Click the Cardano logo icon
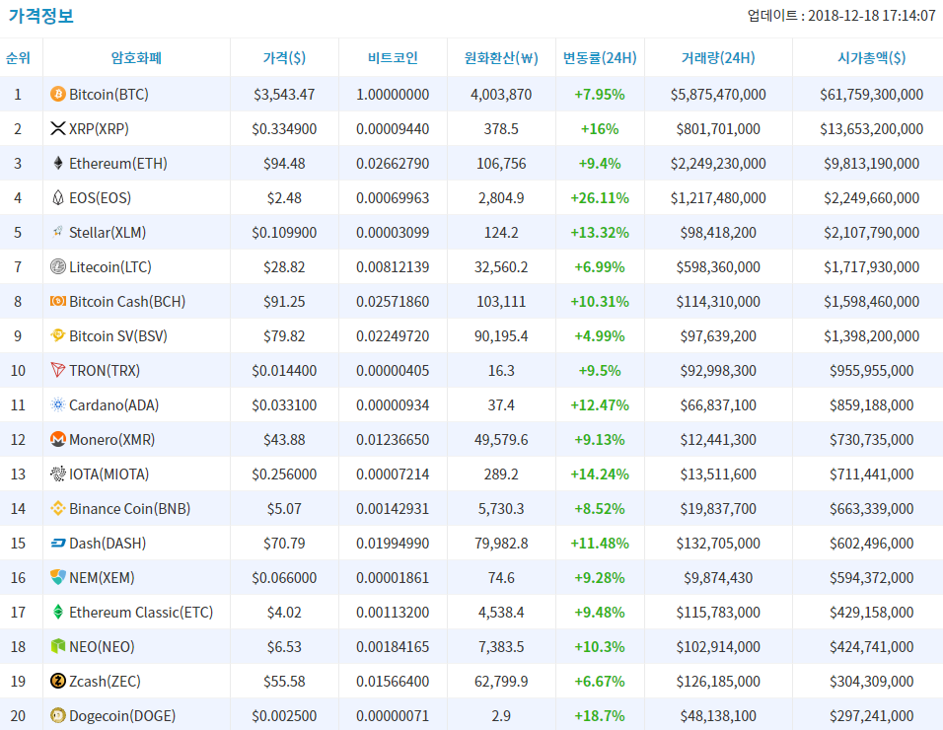Image resolution: width=943 pixels, height=730 pixels. click(x=58, y=404)
